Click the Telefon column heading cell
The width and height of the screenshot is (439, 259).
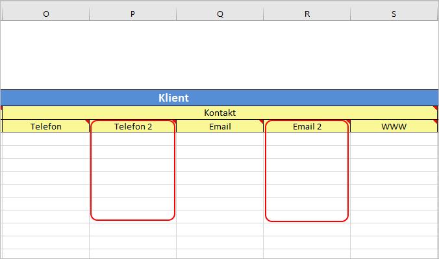[x=46, y=126]
